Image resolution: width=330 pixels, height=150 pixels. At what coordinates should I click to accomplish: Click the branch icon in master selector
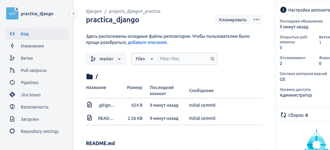point(93,59)
